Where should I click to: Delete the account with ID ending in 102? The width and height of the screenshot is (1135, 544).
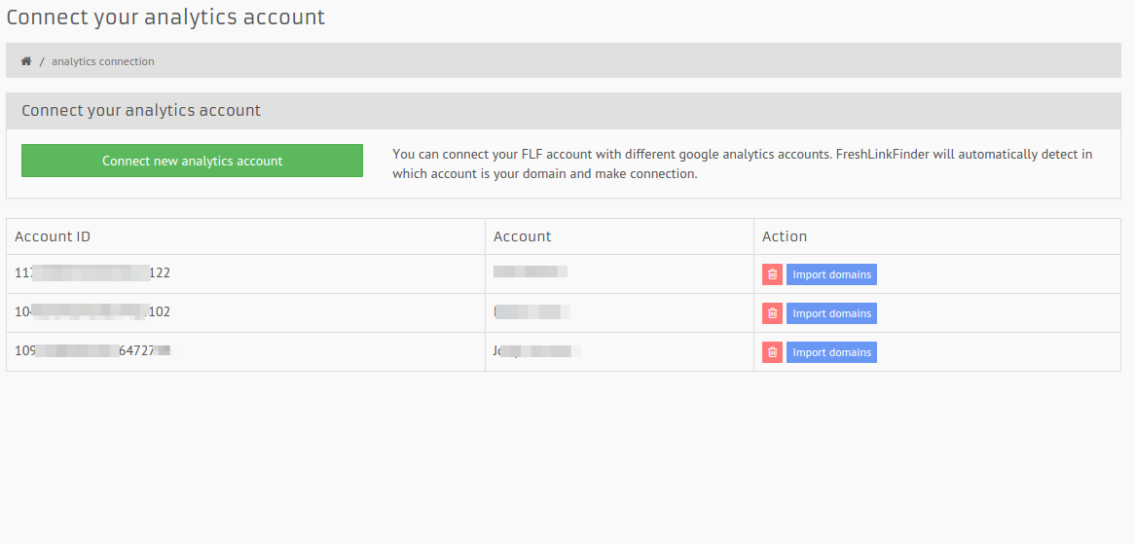[x=772, y=313]
